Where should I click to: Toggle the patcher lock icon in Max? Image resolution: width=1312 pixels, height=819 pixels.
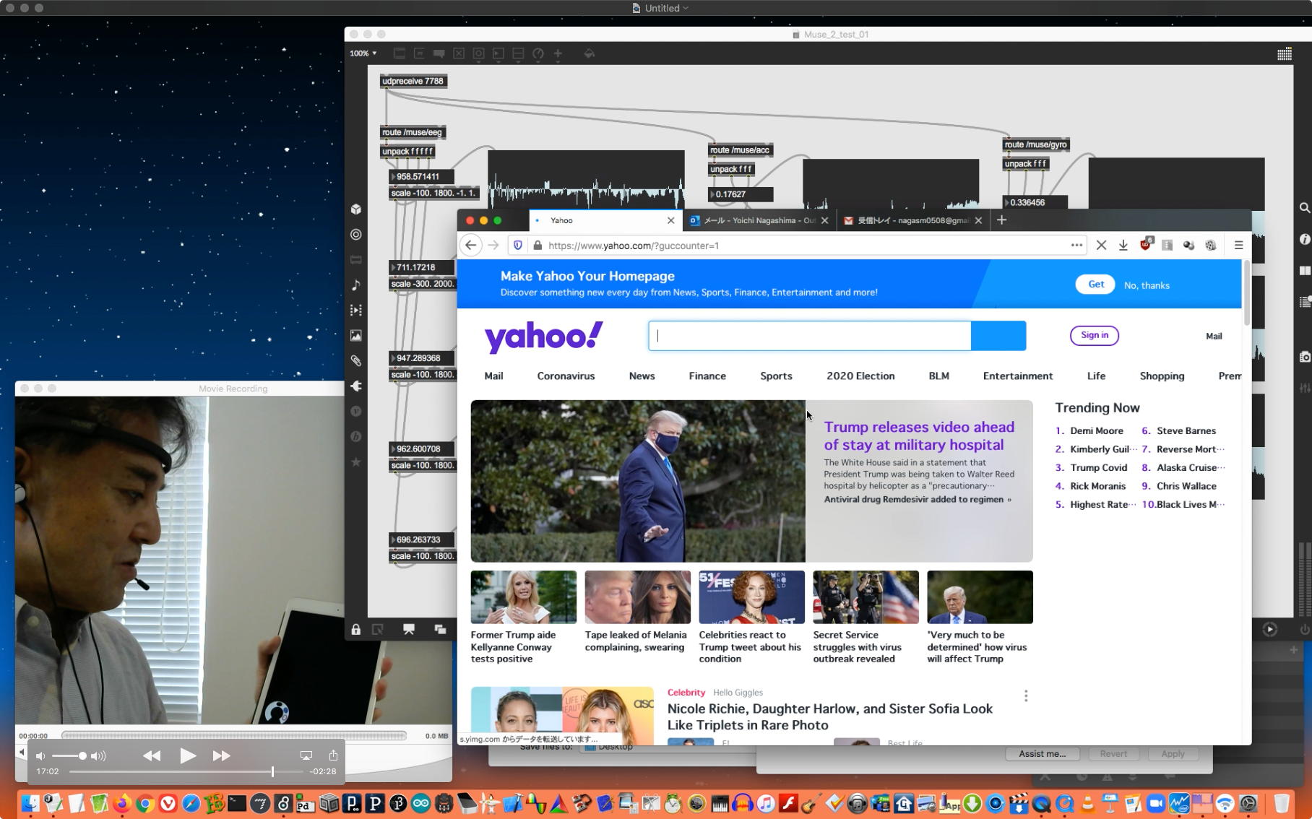click(356, 630)
